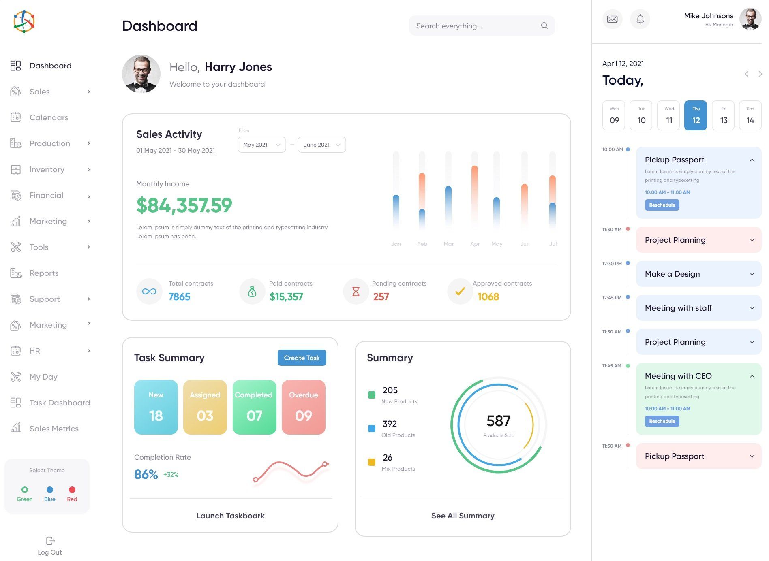Click the search magnifier icon
The image size is (769, 561).
(544, 26)
